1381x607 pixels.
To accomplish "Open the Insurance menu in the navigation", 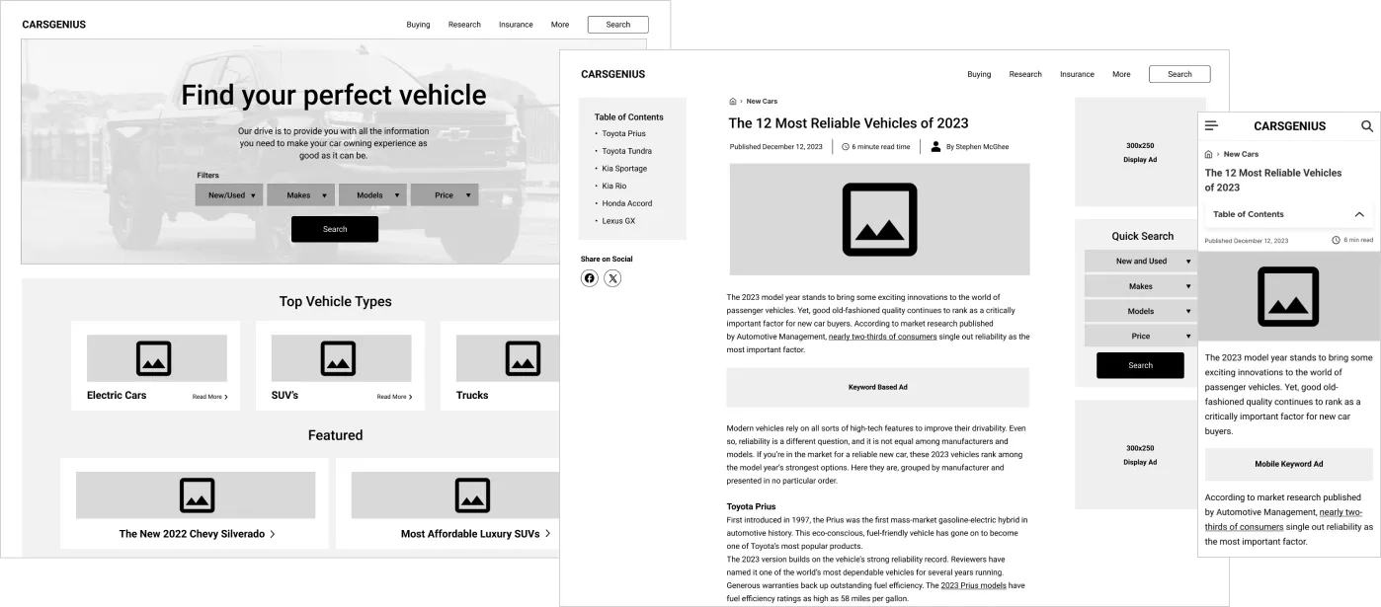I will [1077, 74].
